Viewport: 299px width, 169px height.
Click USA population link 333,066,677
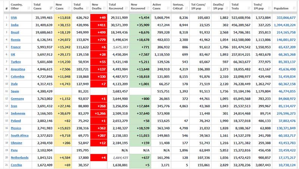(x=286, y=18)
